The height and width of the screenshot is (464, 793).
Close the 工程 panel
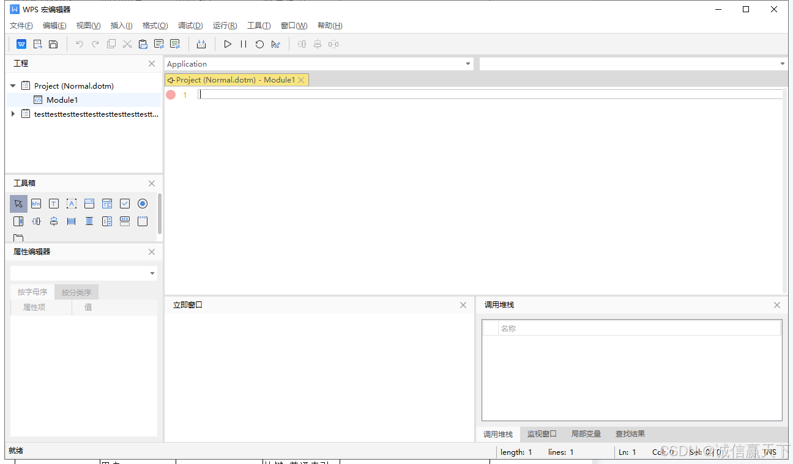coord(152,64)
